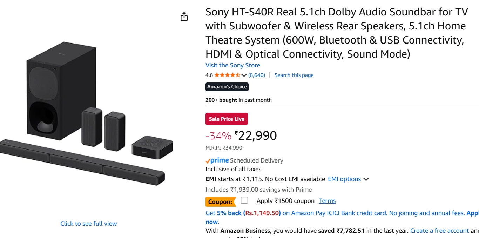Click the EMI options text link

(x=345, y=179)
